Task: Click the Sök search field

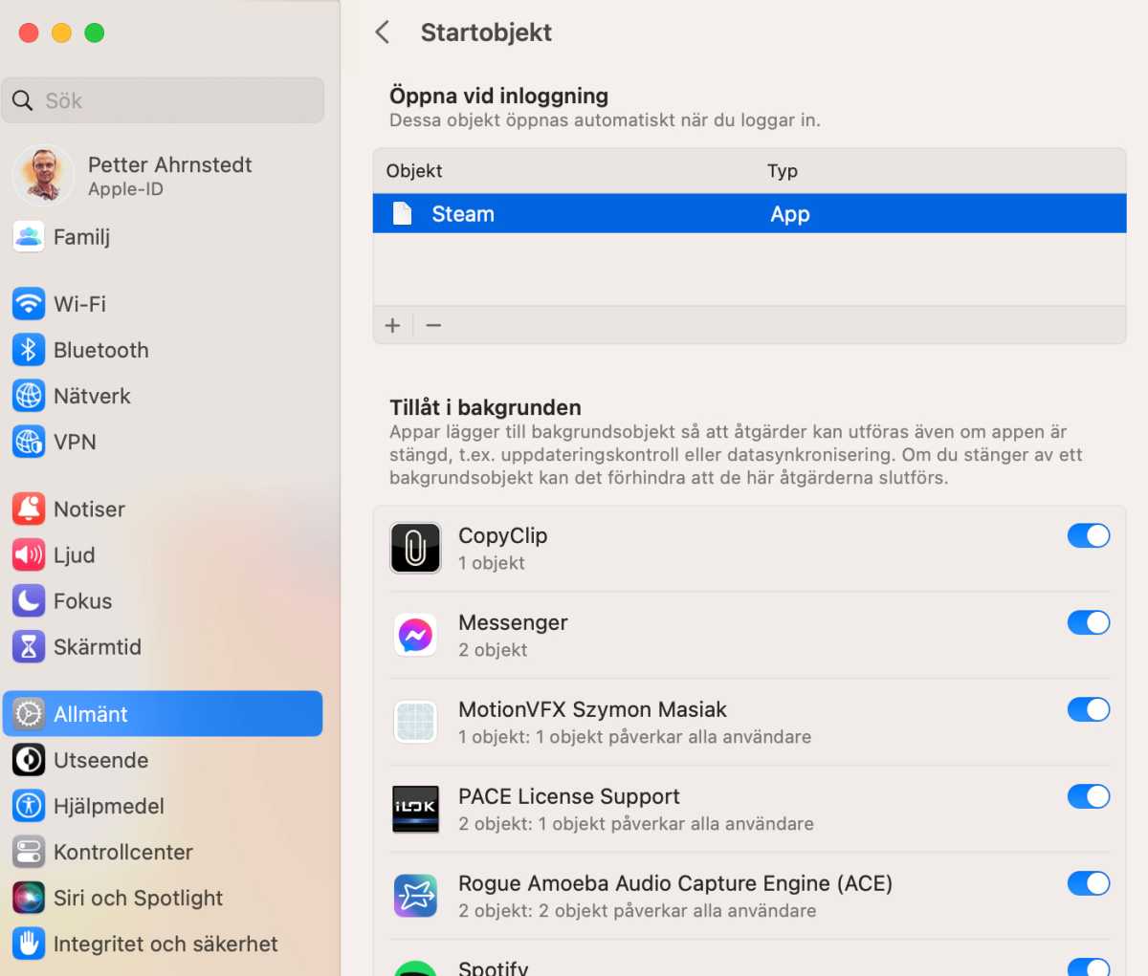Action: [x=163, y=100]
